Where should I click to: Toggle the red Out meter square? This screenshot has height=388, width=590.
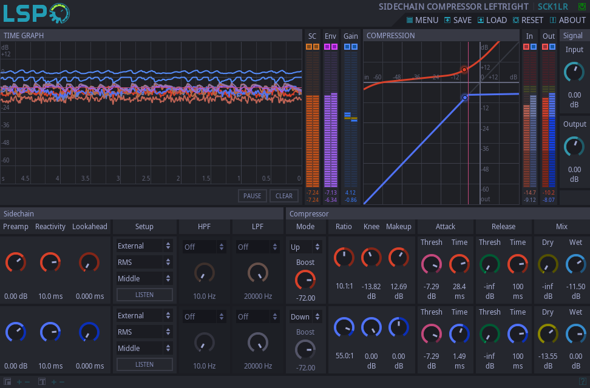545,47
